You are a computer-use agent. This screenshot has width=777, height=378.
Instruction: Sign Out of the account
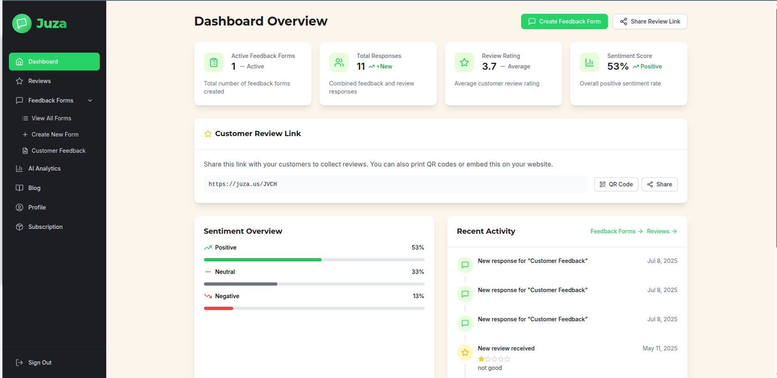(x=54, y=363)
